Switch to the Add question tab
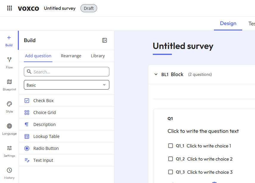 tap(38, 56)
